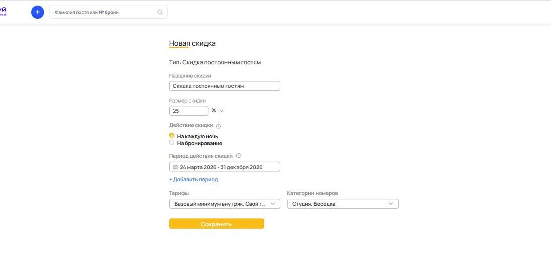Click the Название скидки text field

(x=224, y=86)
